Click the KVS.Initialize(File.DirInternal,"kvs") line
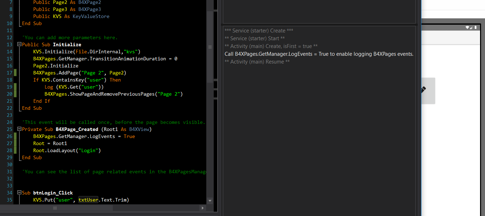The image size is (485, 216). tap(87, 52)
